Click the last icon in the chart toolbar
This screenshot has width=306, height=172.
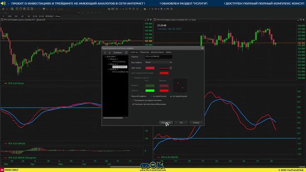(x=172, y=9)
